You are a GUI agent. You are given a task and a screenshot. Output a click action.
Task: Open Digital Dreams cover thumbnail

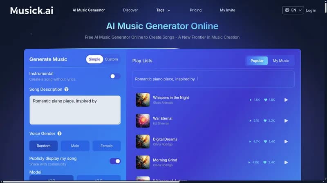[143, 142]
